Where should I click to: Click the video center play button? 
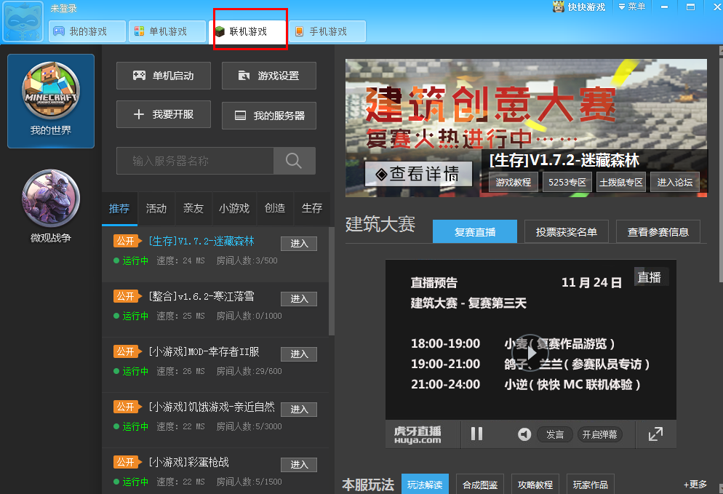[530, 353]
